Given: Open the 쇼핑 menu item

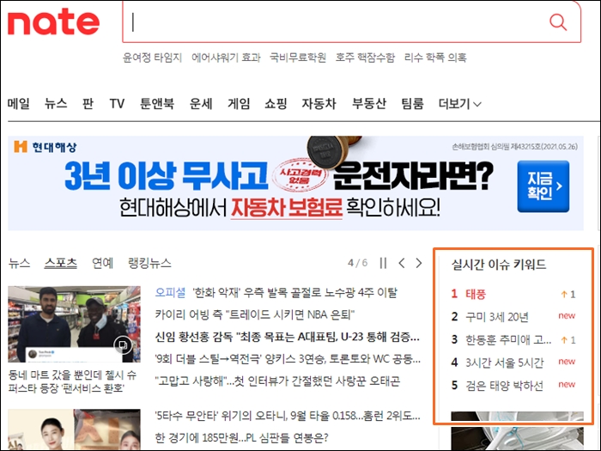Looking at the screenshot, I should (x=276, y=104).
